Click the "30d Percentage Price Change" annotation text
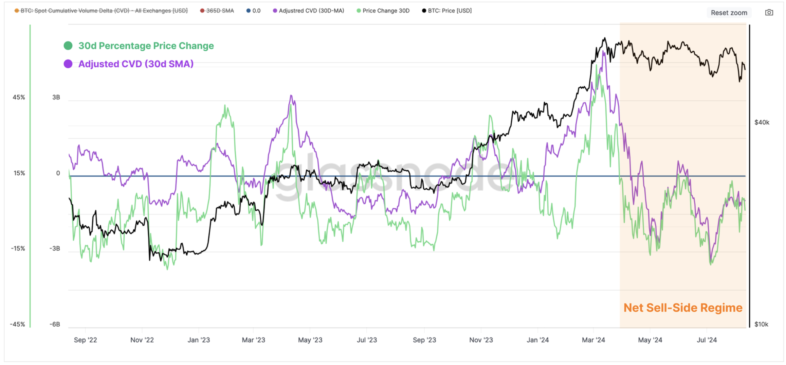The height and width of the screenshot is (365, 786). (146, 46)
